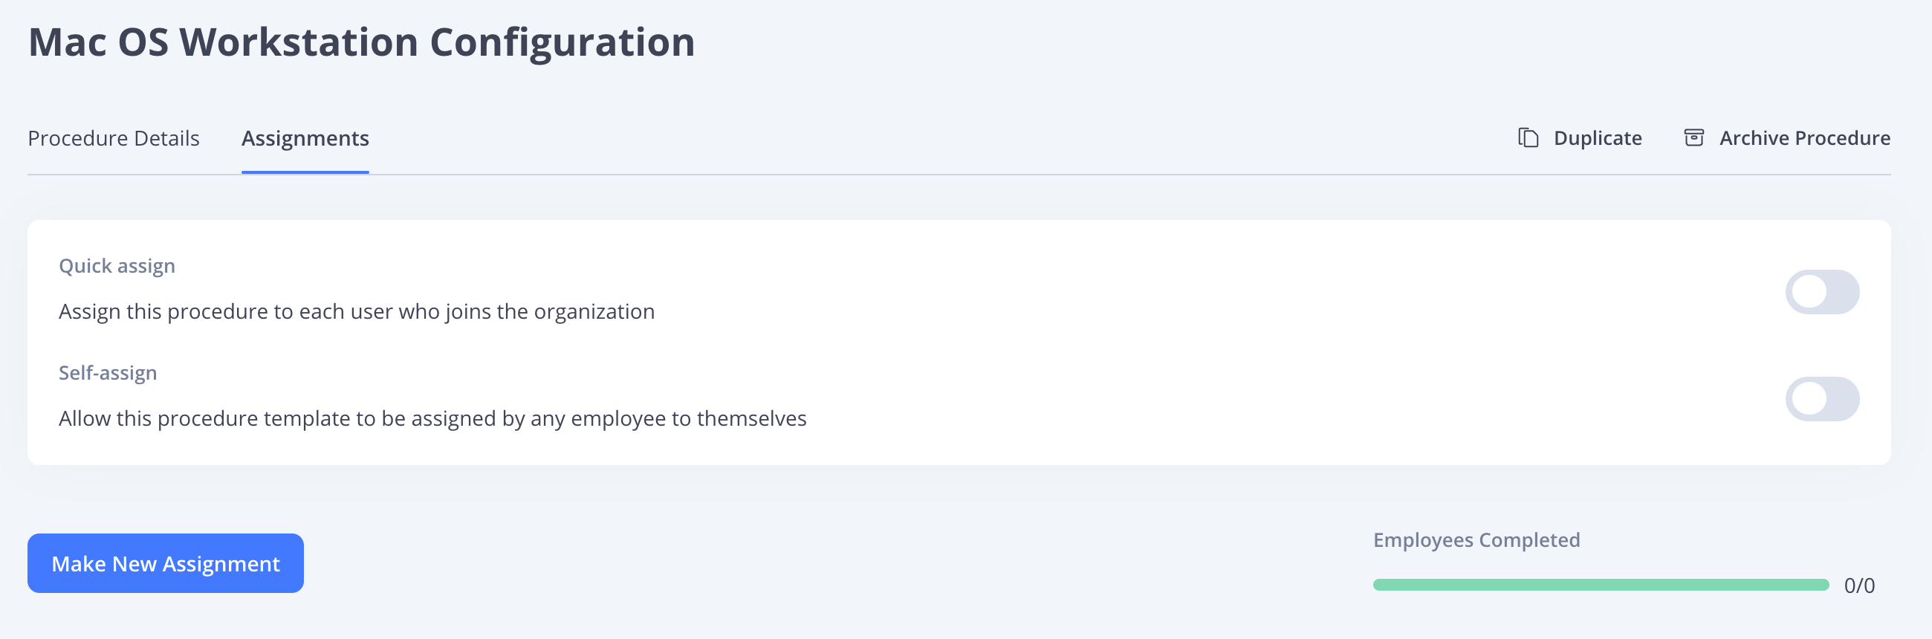1932x639 pixels.
Task: Click the Mac OS Workstation Configuration title
Action: click(361, 42)
